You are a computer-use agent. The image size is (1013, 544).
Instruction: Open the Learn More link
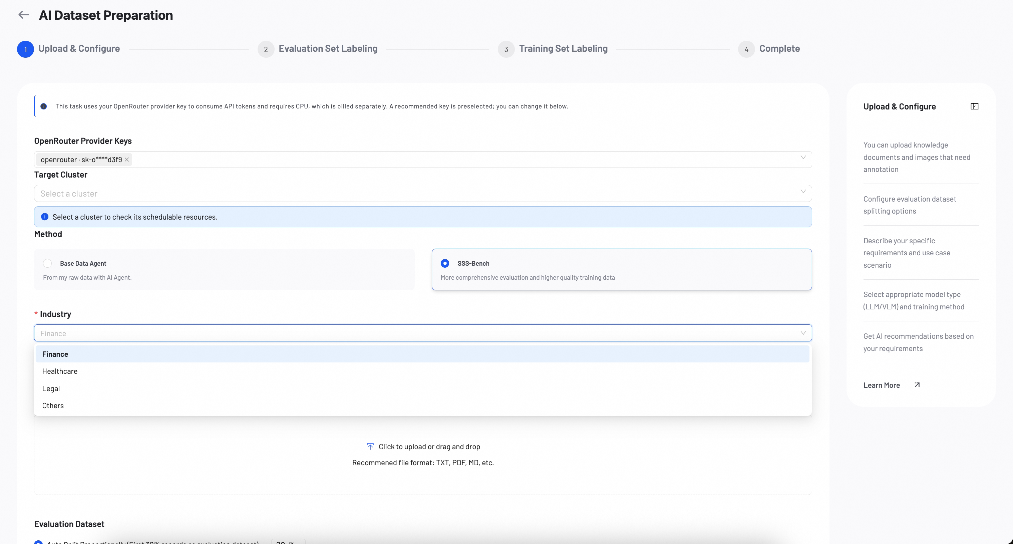(881, 385)
